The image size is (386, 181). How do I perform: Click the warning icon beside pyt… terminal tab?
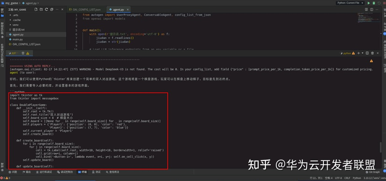click(28, 53)
